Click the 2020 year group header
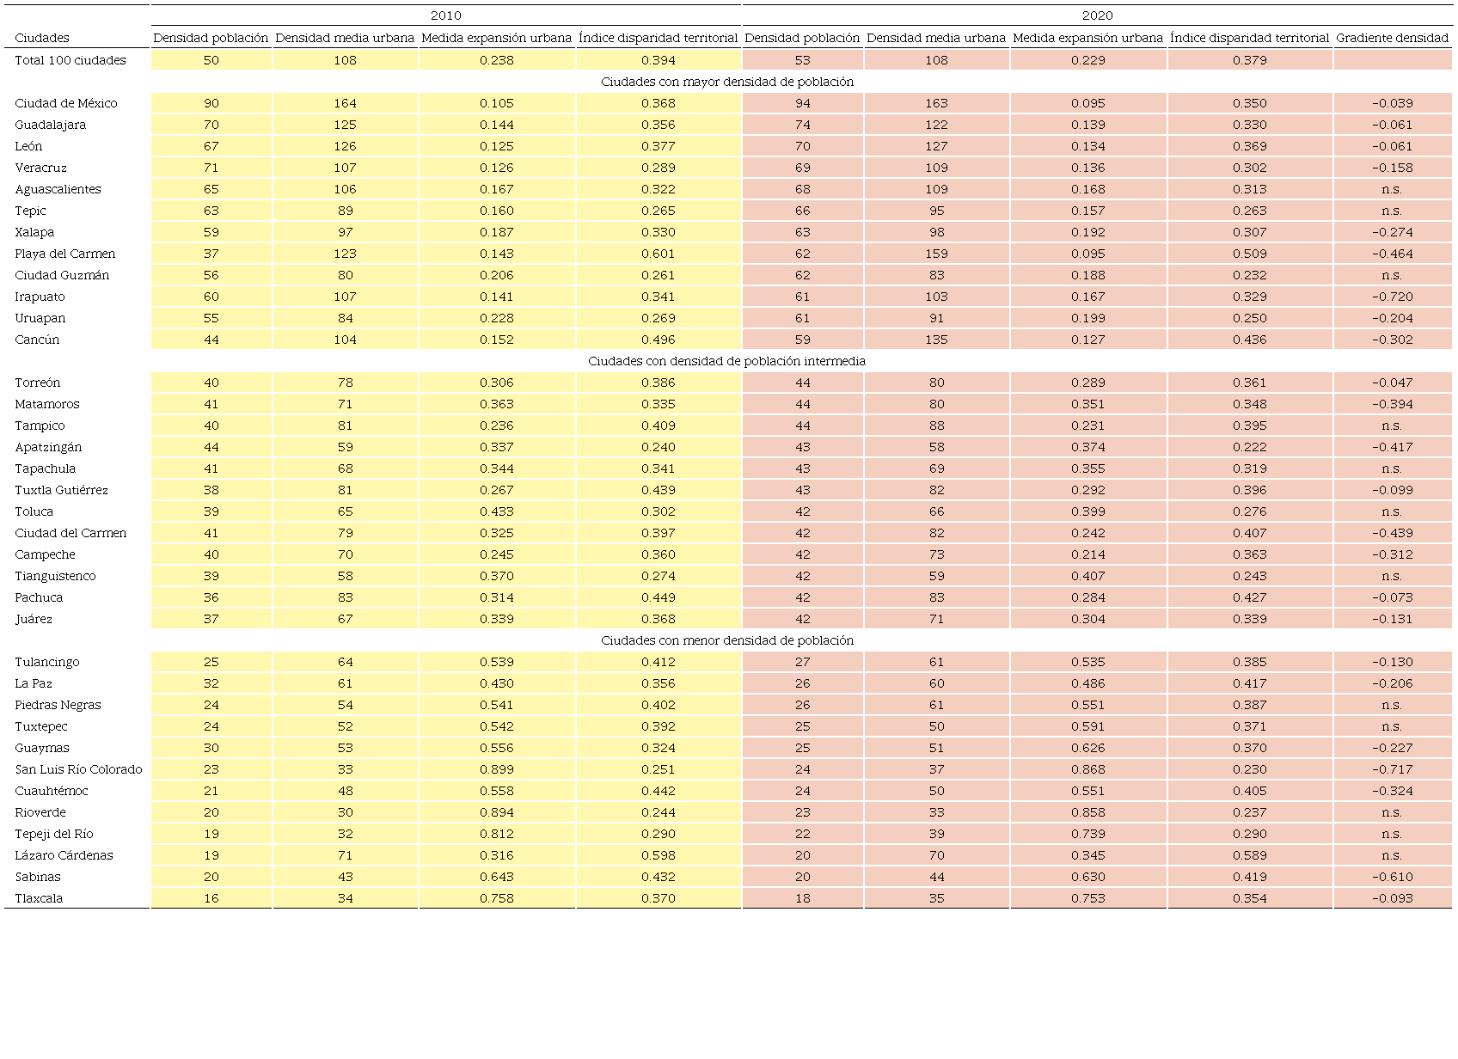The height and width of the screenshot is (1059, 1458). (1097, 15)
